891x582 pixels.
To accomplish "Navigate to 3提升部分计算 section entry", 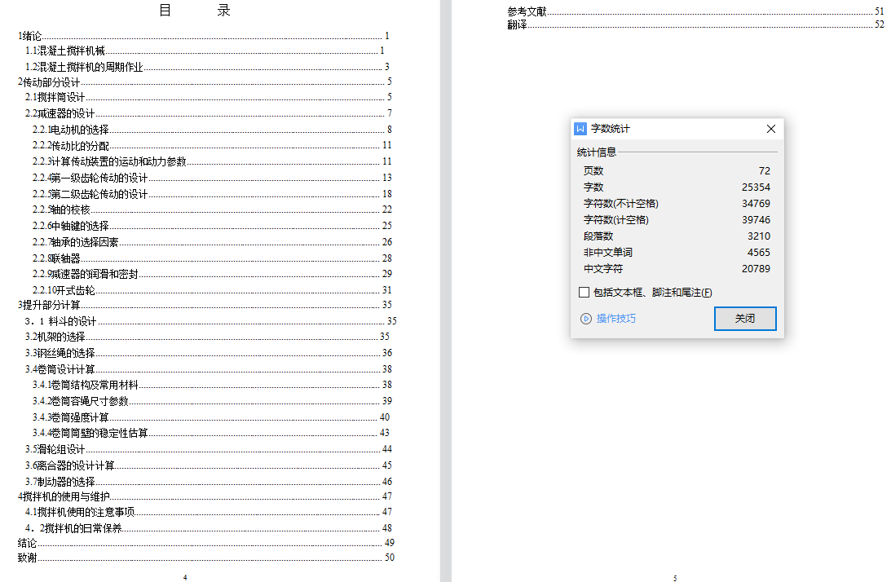I will pos(49,305).
